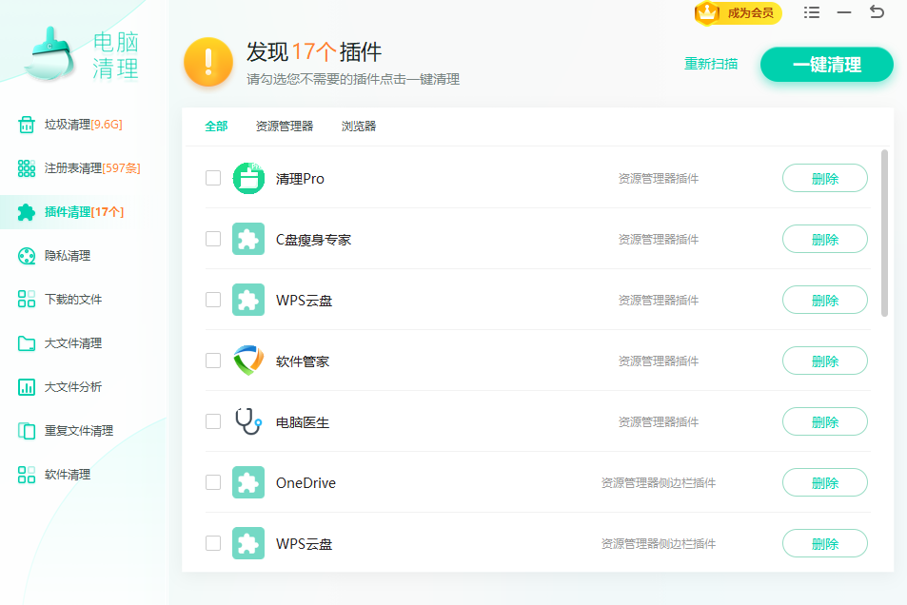Viewport: 907px width, 605px height.
Task: Open the 垃圾清理 trash can icon
Action: 27,125
